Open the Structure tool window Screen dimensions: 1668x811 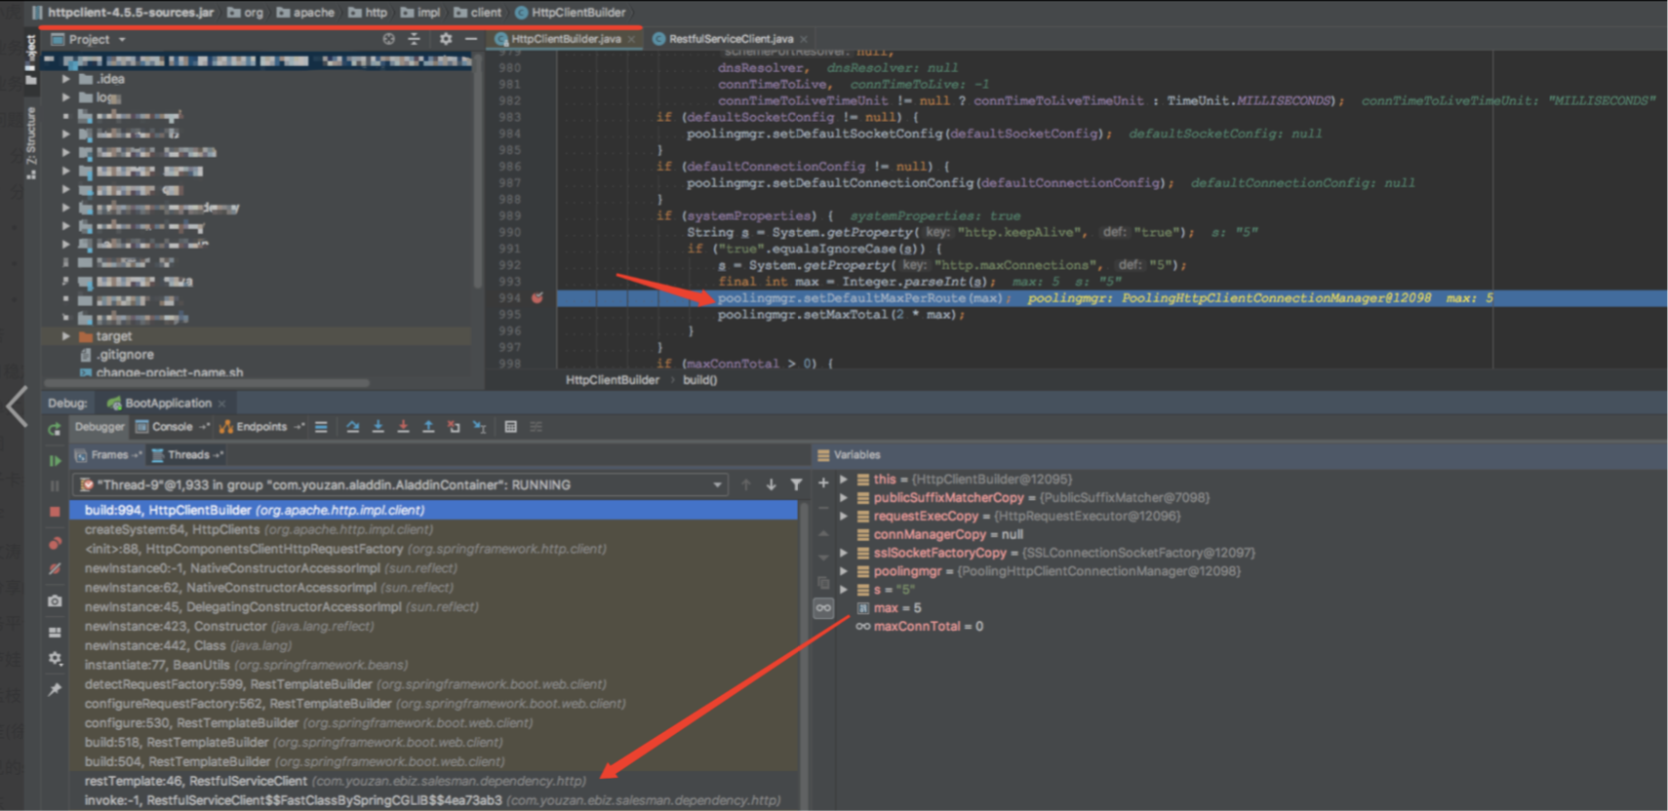click(x=31, y=143)
